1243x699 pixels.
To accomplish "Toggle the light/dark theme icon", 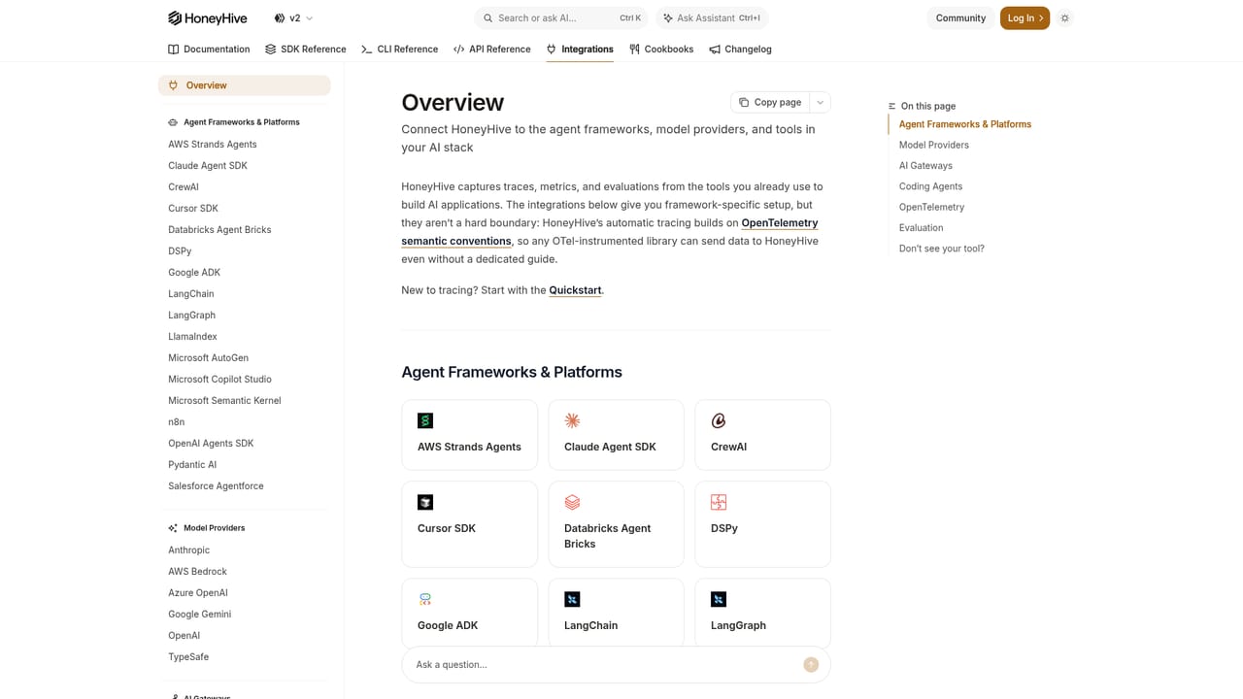I will [1064, 17].
